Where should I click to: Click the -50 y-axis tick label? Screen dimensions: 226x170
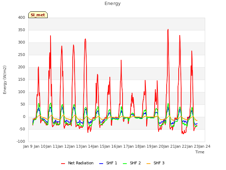pyautogui.click(x=22, y=129)
